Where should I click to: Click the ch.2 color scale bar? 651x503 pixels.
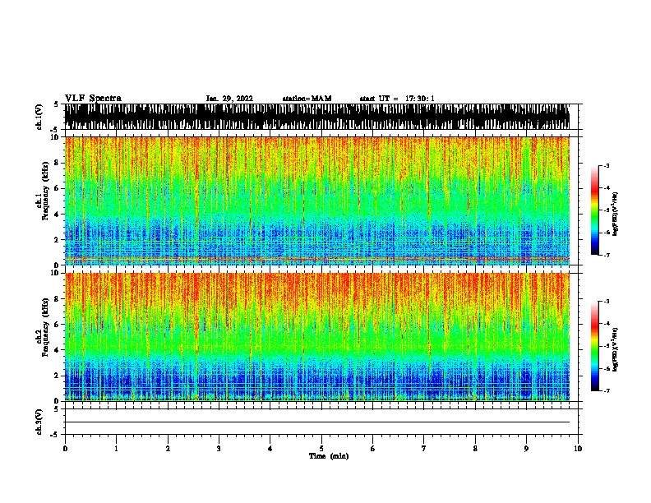[x=595, y=346]
